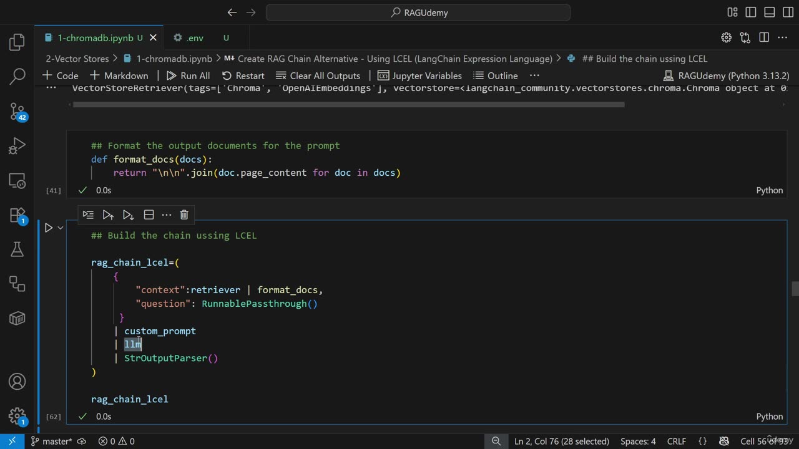
Task: Click the RAGUdemy command center search box
Action: (418, 12)
